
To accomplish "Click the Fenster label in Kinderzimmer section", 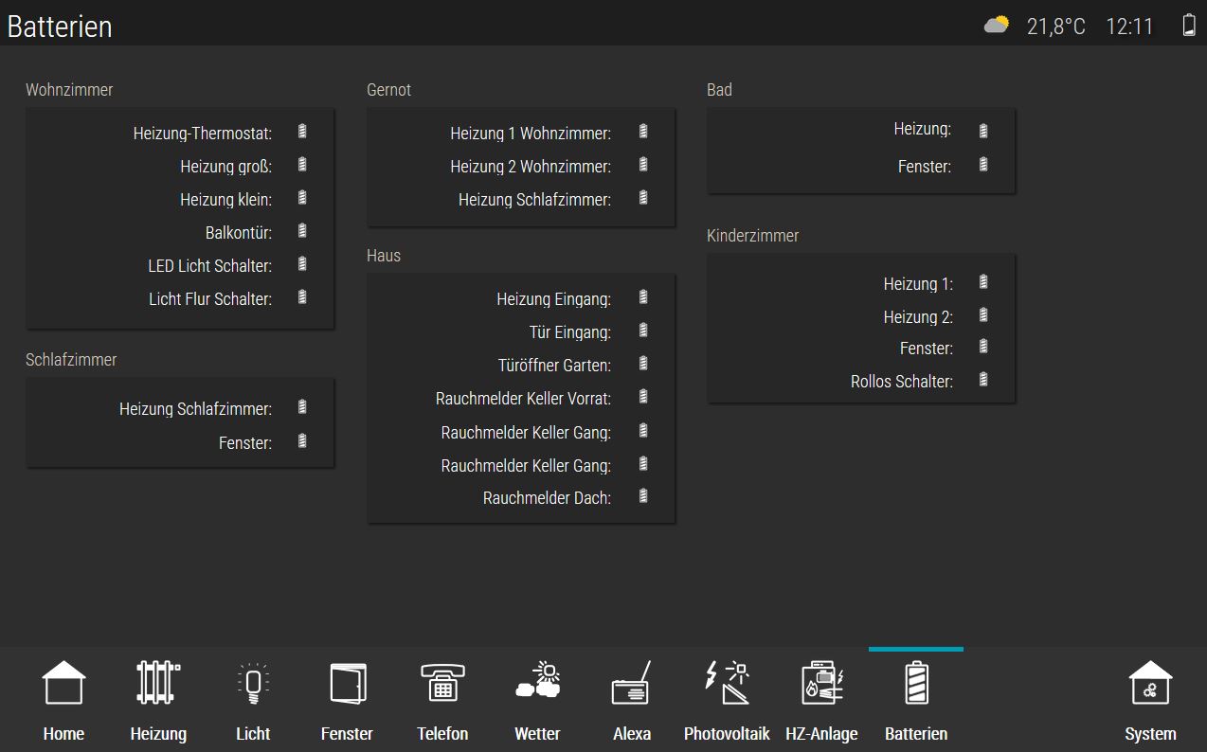I will [x=927, y=349].
